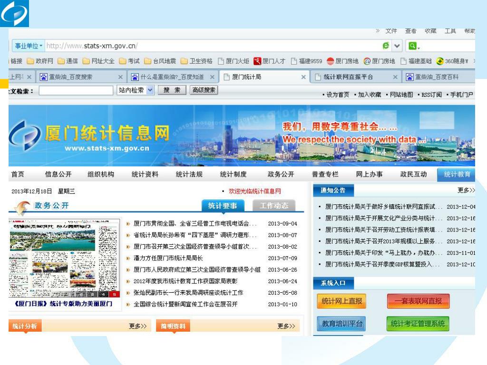Open the 厦门房地 bookmark with red circle icon

tap(343, 61)
